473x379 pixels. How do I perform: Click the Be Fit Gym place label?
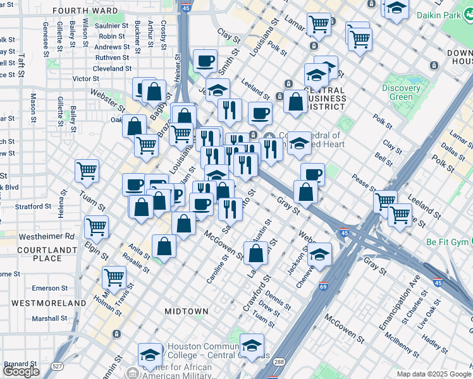coord(448,242)
